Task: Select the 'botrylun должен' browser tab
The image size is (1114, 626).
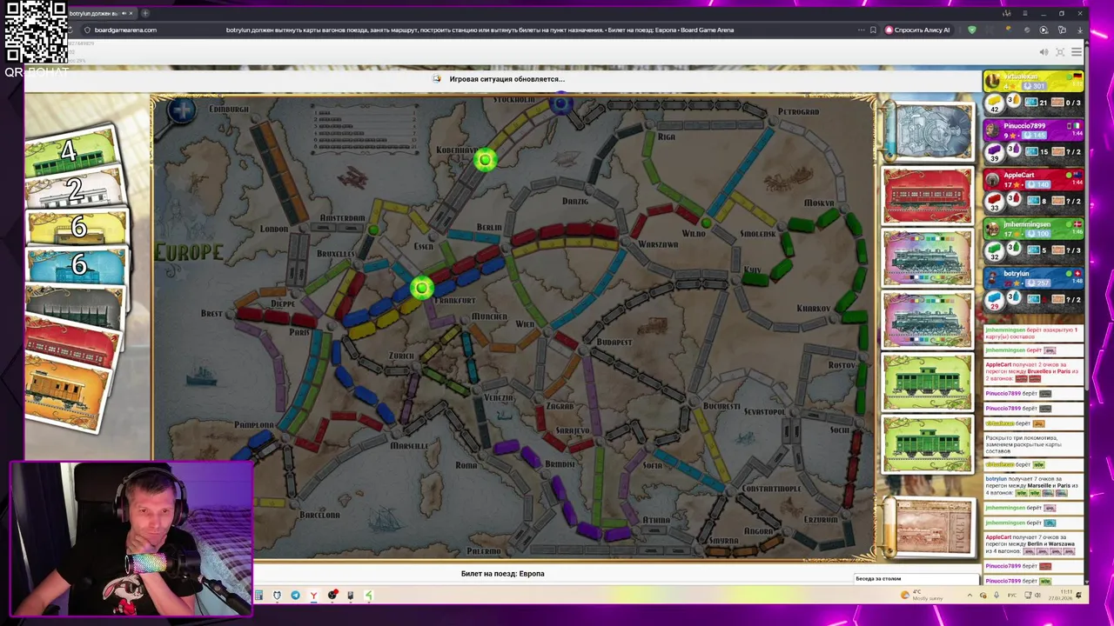Action: point(101,13)
